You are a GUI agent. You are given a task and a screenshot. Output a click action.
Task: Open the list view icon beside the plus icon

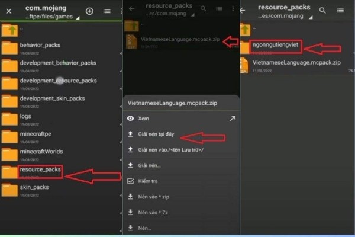tap(107, 11)
